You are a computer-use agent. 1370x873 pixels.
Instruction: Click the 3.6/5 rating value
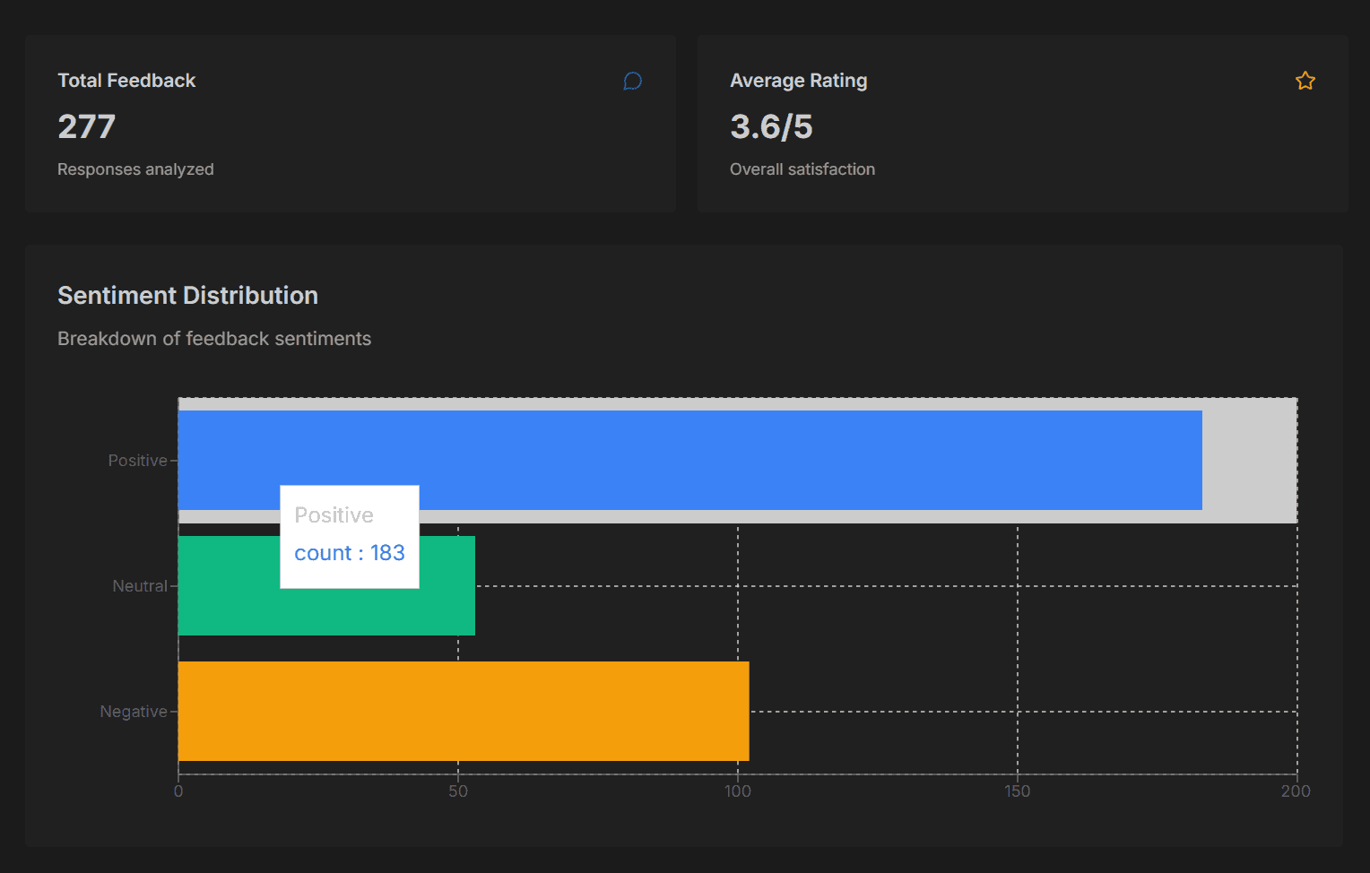pos(771,126)
